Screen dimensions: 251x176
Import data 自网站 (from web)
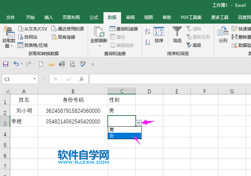point(28,37)
